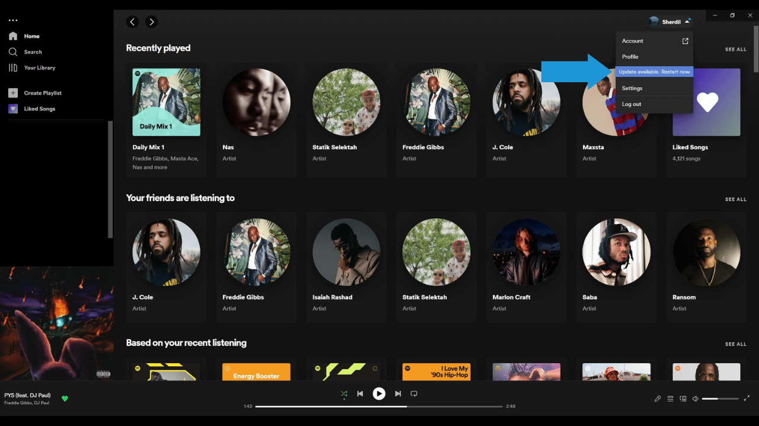The width and height of the screenshot is (759, 426).
Task: Skip to the previous track
Action: click(x=360, y=393)
